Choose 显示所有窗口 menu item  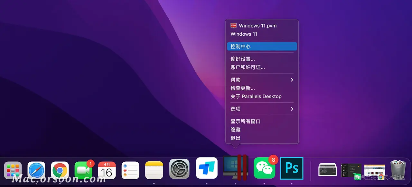coord(262,122)
